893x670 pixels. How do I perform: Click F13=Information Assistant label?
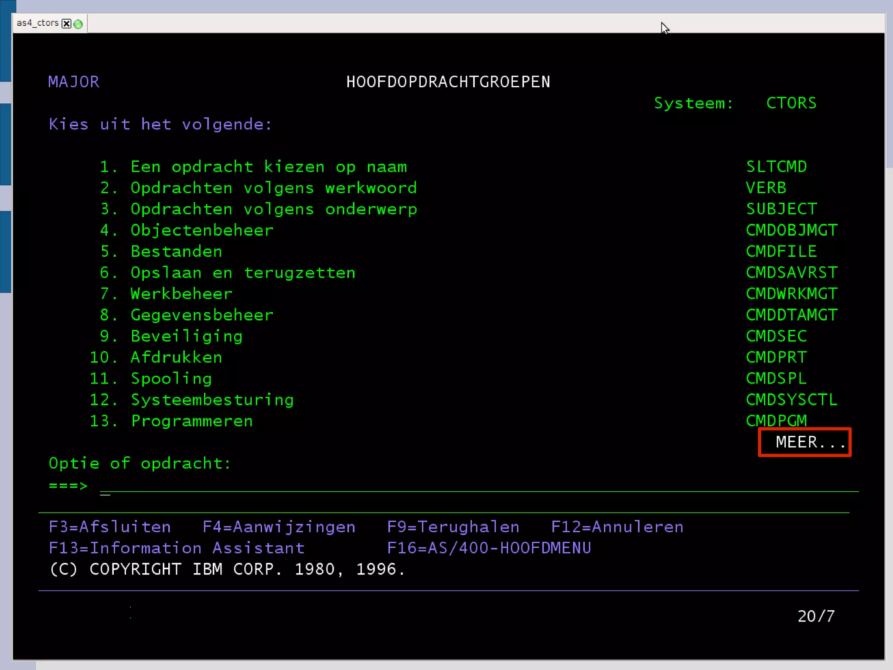point(177,548)
